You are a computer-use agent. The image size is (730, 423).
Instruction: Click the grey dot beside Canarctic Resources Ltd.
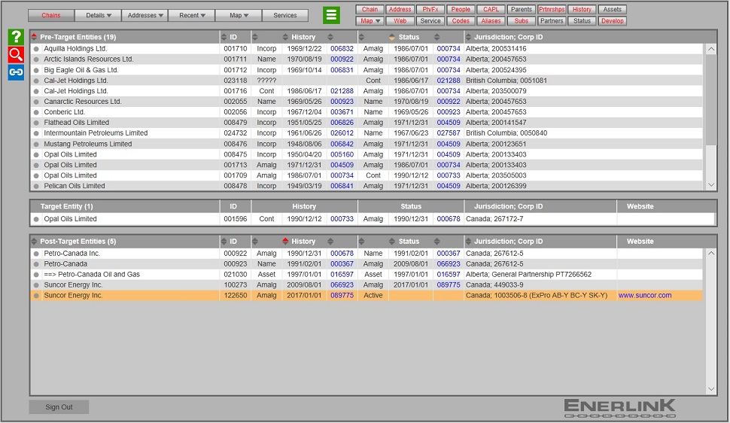coord(36,102)
